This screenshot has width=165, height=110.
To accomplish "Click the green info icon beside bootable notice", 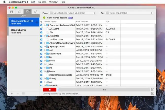I will coord(44,18).
